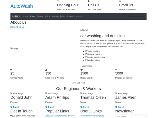Click the 'car washing and detailing' heading
This screenshot has height=118, width=157.
tap(102, 36)
